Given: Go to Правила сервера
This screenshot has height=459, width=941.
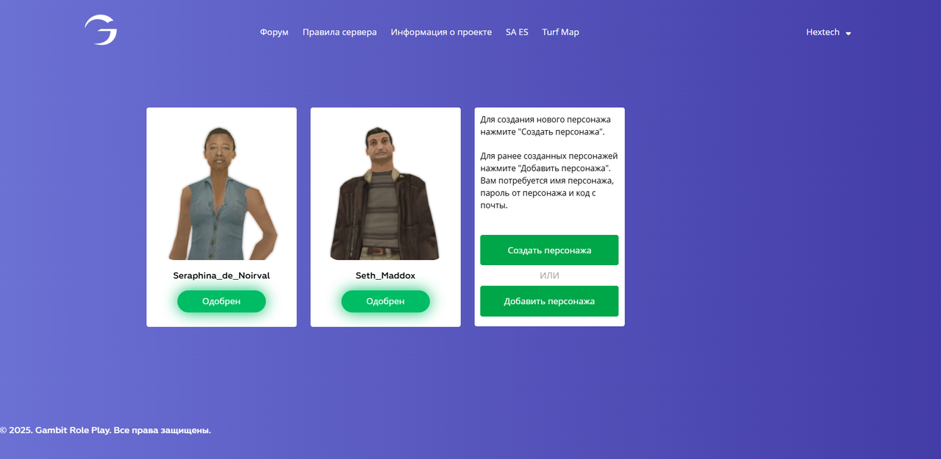Looking at the screenshot, I should tap(340, 32).
